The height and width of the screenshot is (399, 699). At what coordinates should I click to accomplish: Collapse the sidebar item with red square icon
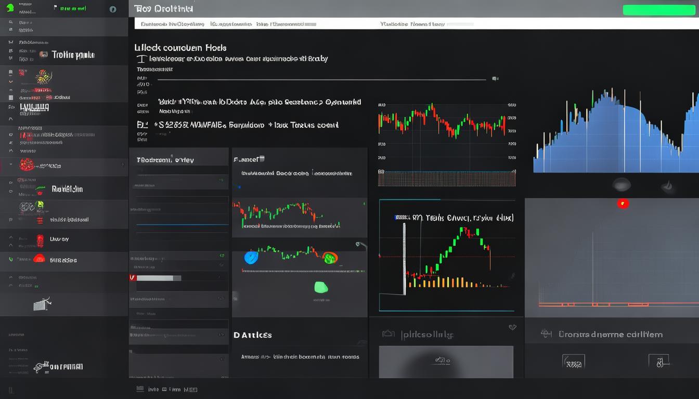coord(40,240)
